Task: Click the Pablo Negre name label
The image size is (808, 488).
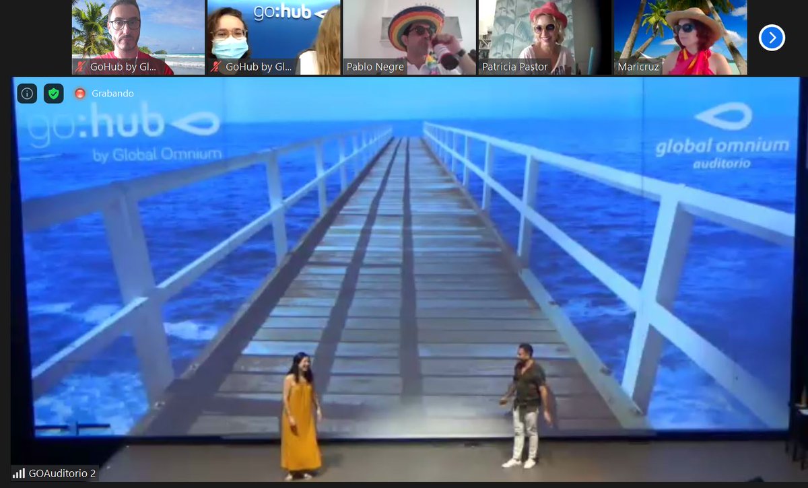Action: coord(375,67)
